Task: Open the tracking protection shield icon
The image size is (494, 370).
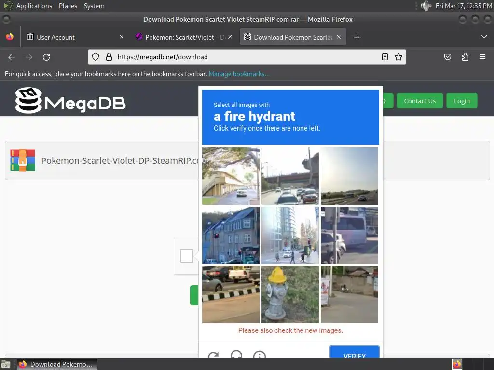Action: click(x=96, y=57)
